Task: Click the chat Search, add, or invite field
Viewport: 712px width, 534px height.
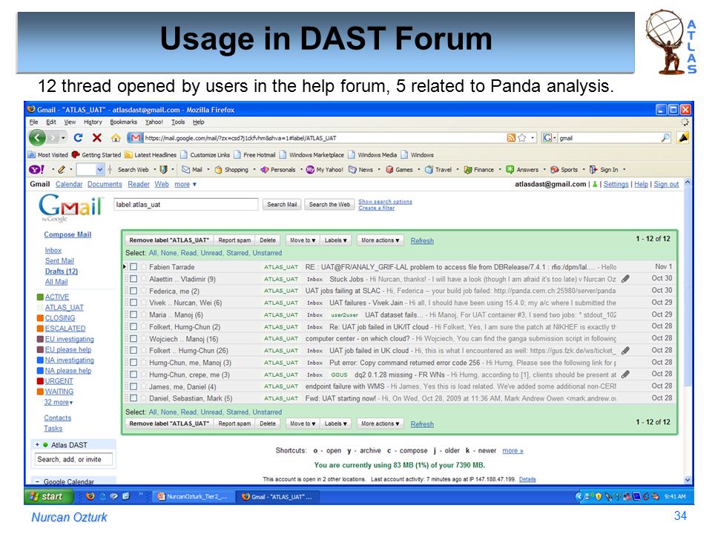Action: (73, 460)
